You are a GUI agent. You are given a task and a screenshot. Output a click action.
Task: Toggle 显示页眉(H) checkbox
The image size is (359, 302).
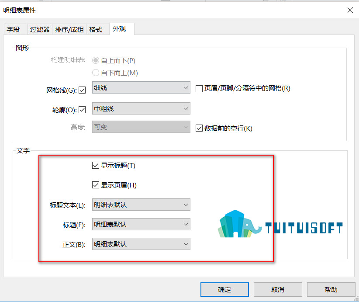[96, 185]
